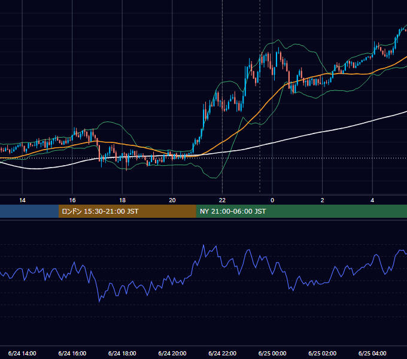Click the 6/24 20:00 date label
This screenshot has width=407, height=359.
172,353
